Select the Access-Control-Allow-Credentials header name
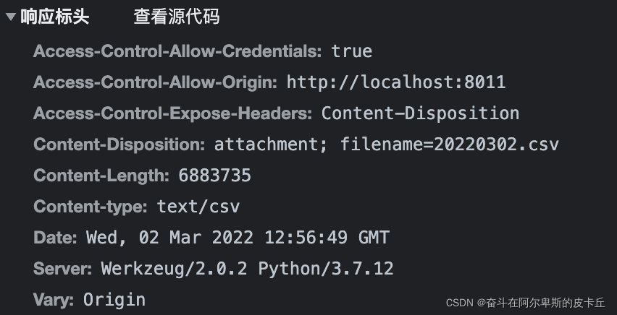This screenshot has width=617, height=315. (x=177, y=51)
